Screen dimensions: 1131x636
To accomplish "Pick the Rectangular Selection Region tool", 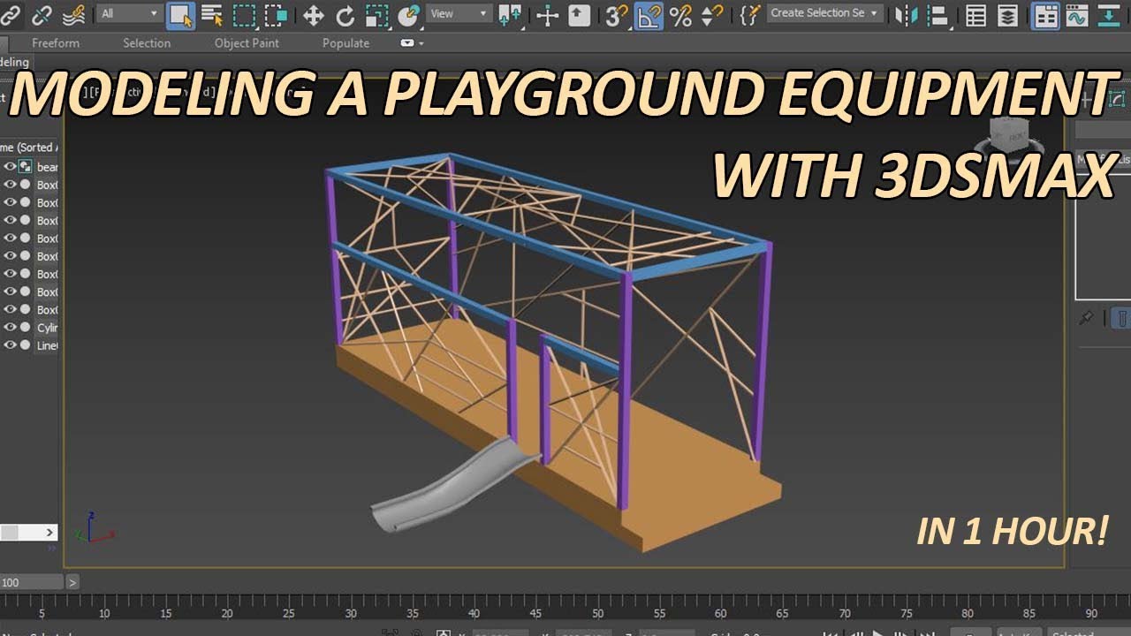I will 244,14.
